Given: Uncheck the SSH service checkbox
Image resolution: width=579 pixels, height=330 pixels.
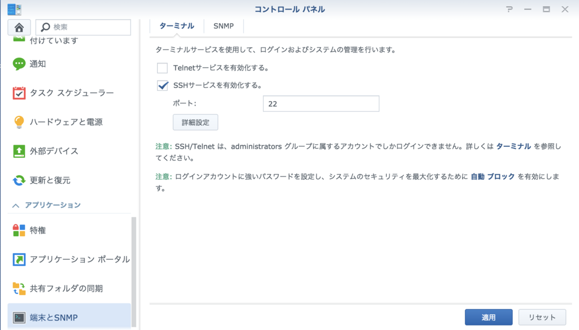Looking at the screenshot, I should pyautogui.click(x=162, y=85).
